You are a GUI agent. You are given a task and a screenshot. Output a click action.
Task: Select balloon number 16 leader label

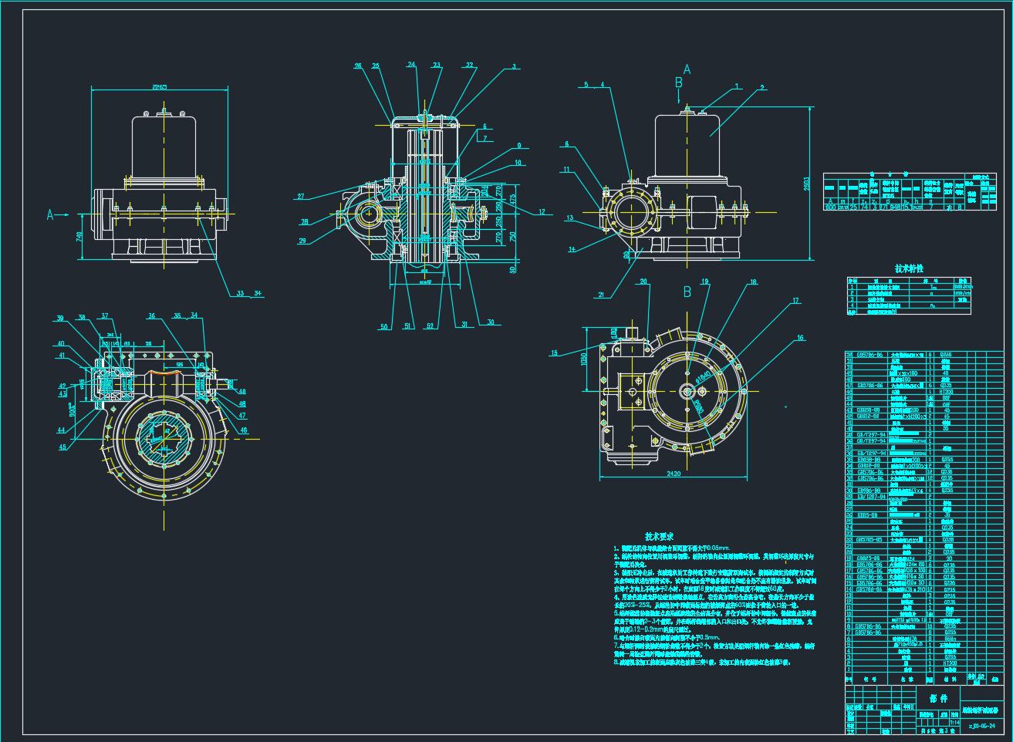coord(800,338)
